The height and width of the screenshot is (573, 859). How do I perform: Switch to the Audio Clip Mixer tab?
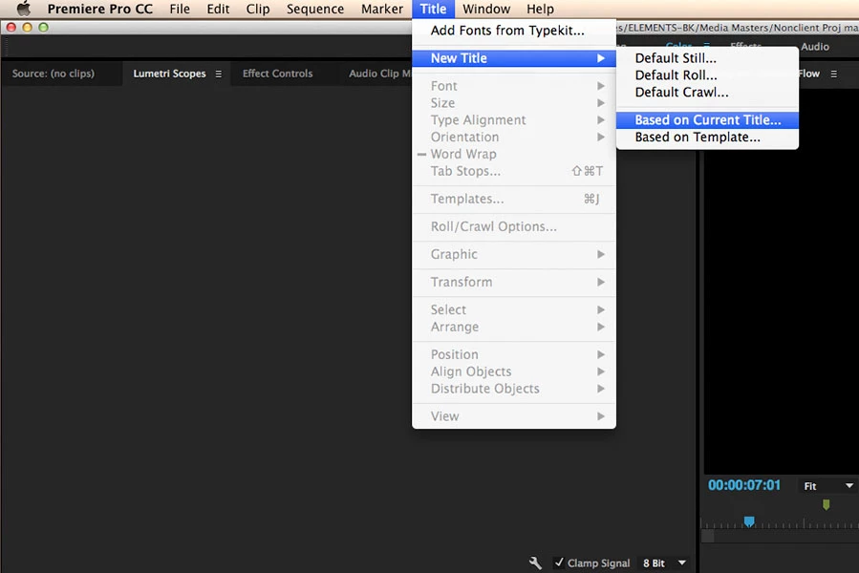[379, 74]
